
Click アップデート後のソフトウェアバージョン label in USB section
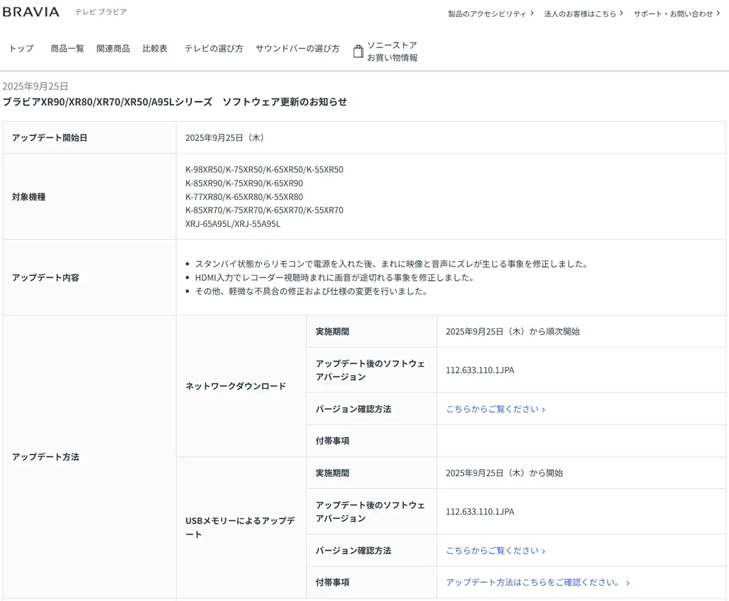click(x=371, y=512)
